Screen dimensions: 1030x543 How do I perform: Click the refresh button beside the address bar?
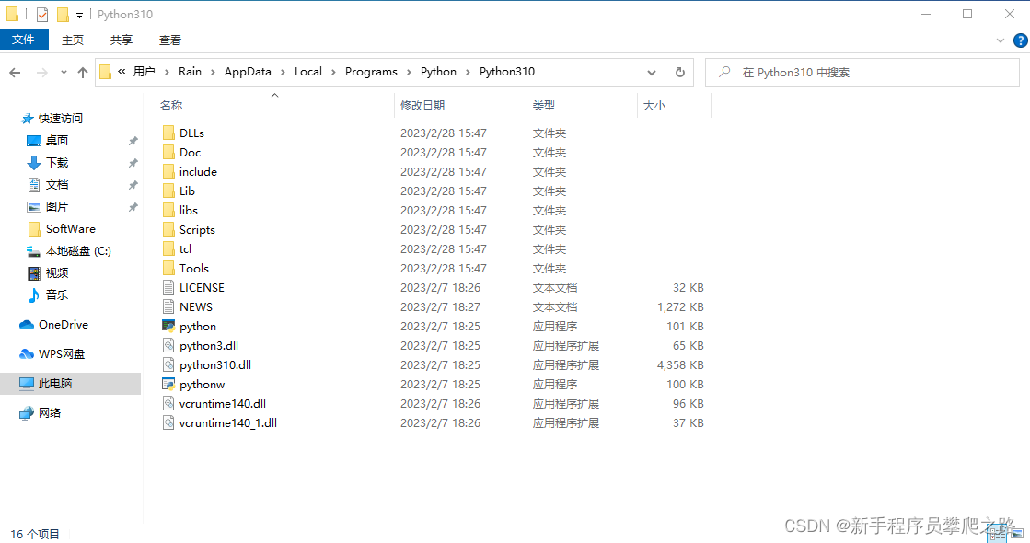click(679, 72)
